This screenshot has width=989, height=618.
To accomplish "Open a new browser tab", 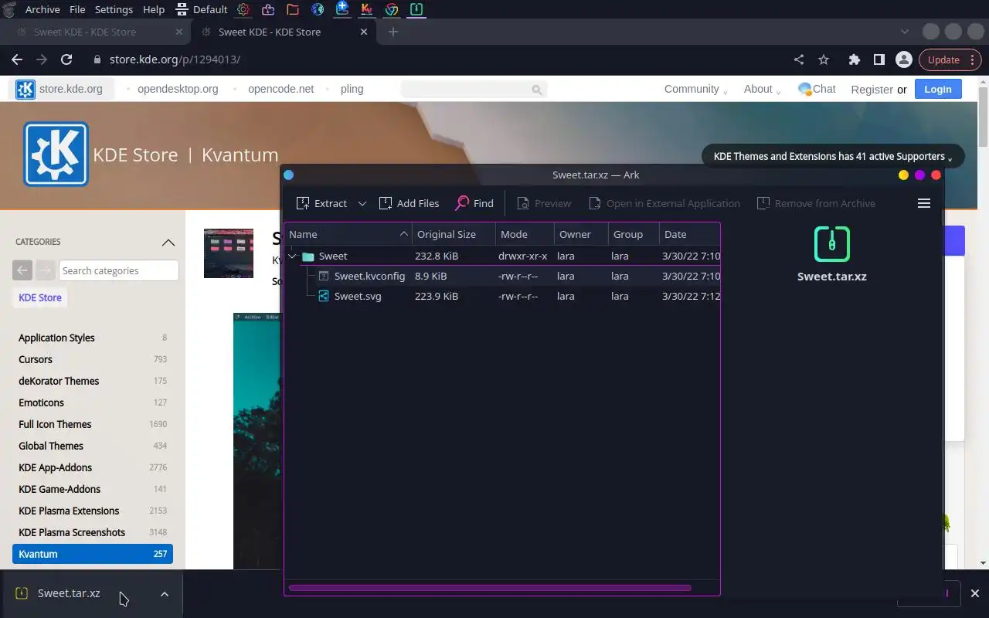I will 393,32.
